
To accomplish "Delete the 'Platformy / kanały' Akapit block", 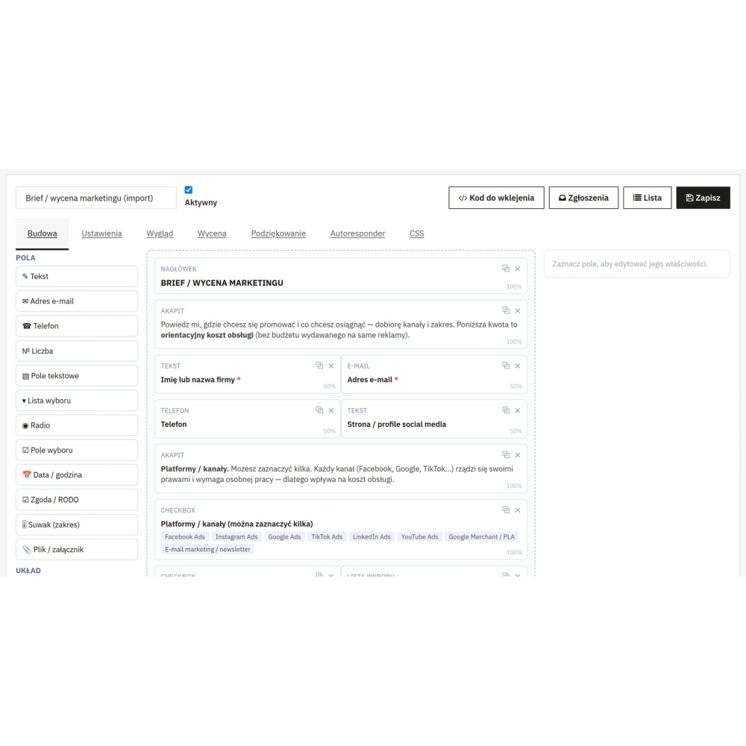I will tap(518, 455).
